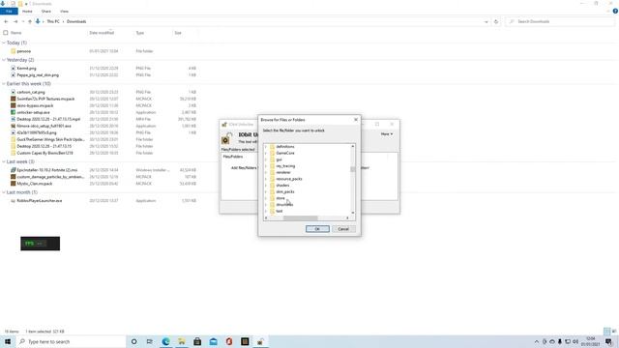Viewport: 619px width, 348px height.
Task: Select the shaders folder in tree
Action: (x=282, y=186)
